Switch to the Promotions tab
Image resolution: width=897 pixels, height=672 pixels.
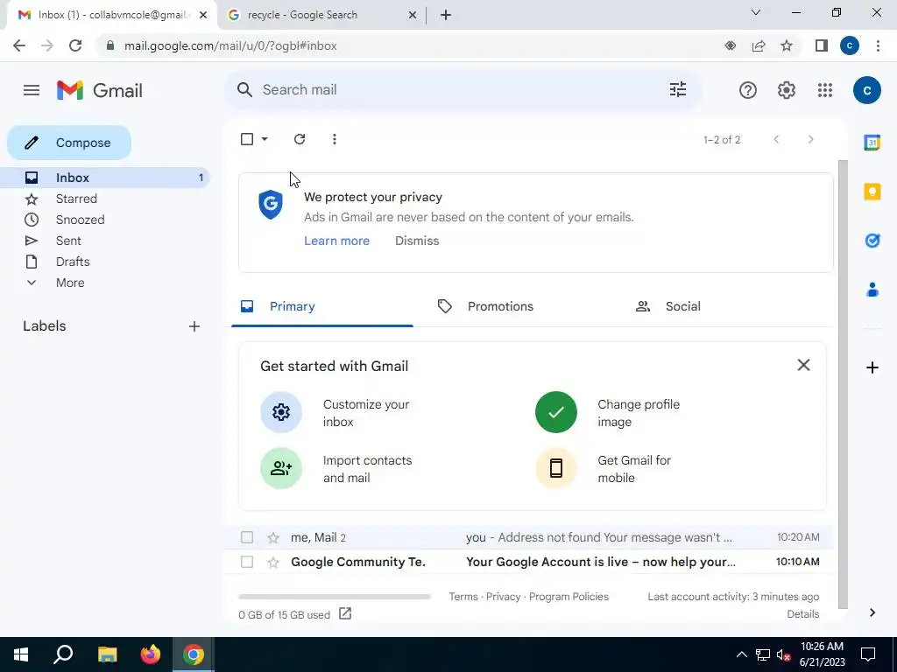point(517,306)
